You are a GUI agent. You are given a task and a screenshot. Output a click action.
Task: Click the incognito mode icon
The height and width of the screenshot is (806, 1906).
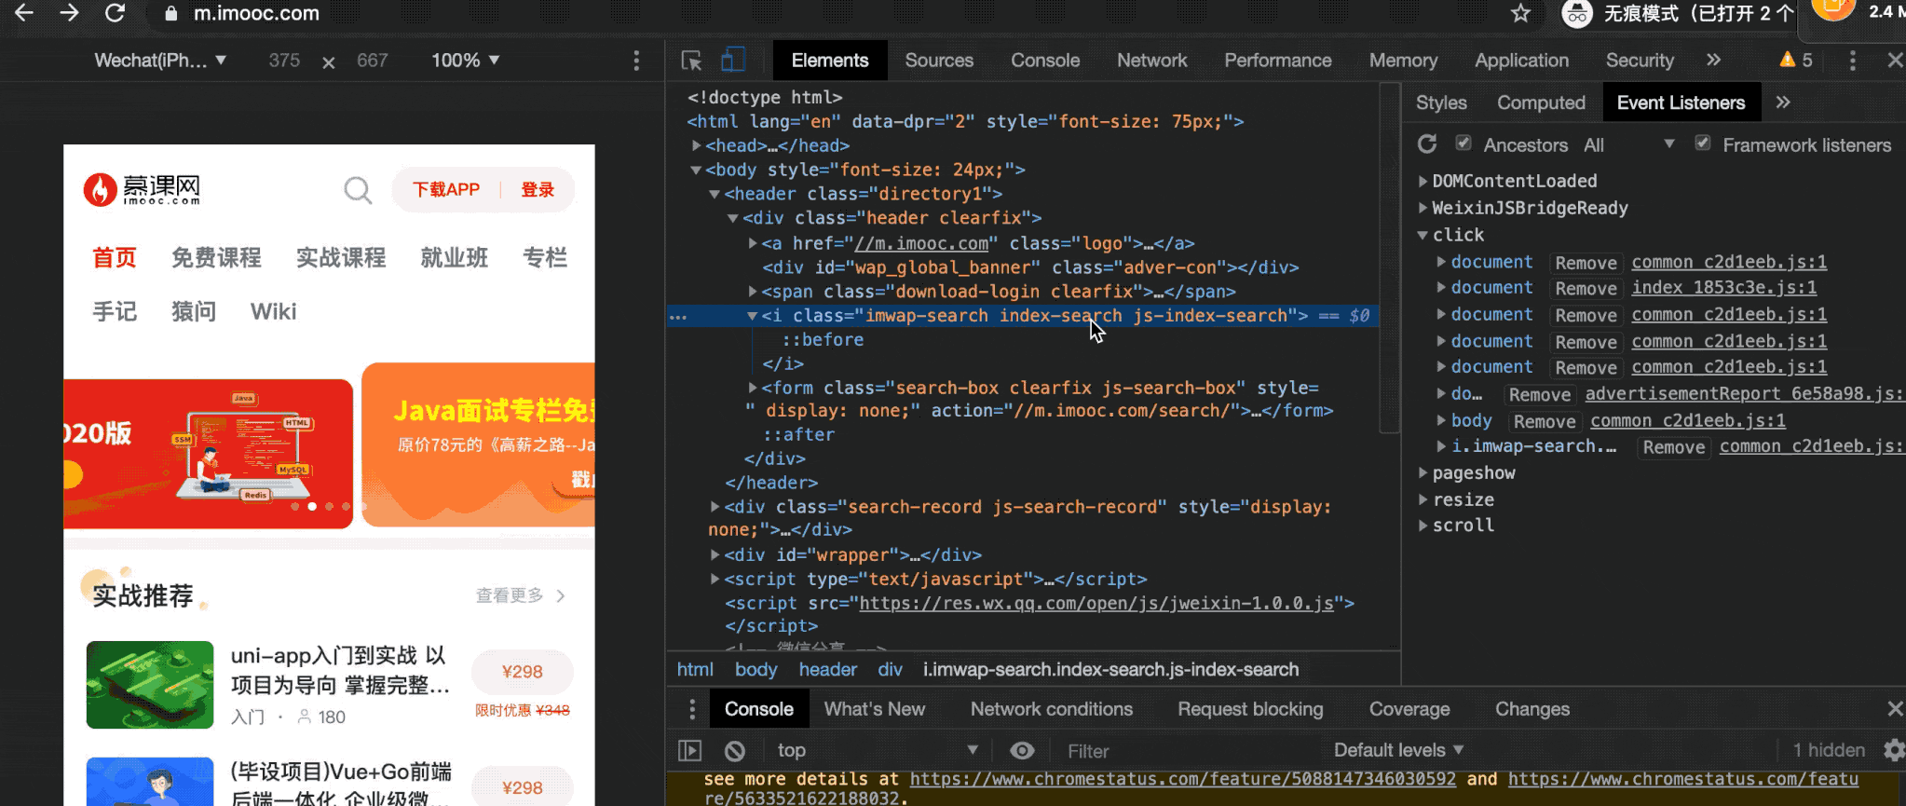[x=1576, y=13]
